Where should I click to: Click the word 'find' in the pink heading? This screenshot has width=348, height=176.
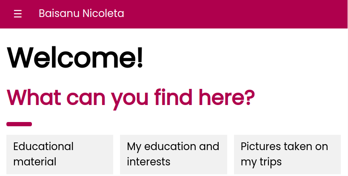click(173, 97)
